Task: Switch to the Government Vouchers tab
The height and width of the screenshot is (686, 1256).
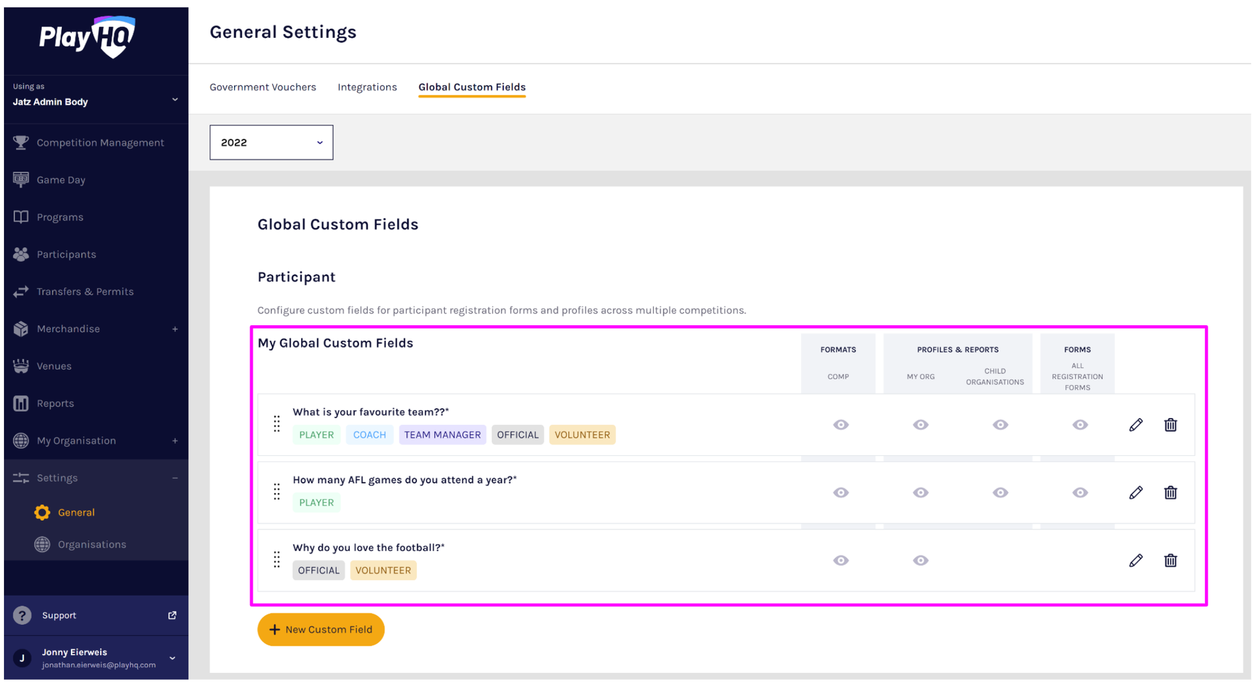Action: click(263, 87)
